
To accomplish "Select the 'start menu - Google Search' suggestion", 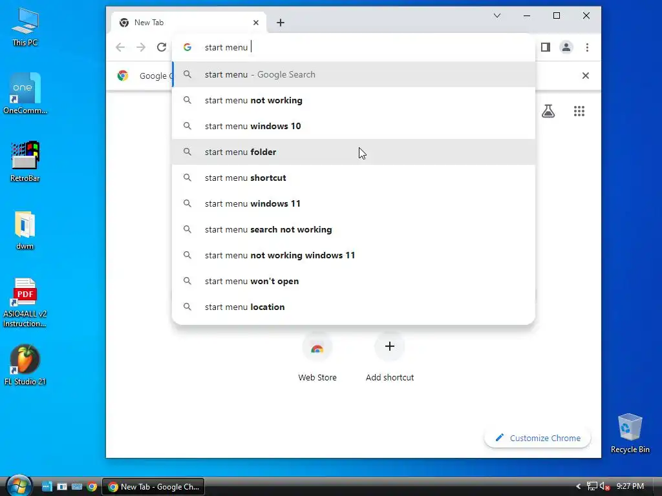I will [x=354, y=75].
